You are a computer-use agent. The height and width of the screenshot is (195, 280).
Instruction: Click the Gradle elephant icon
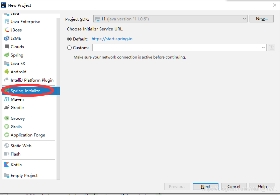coord(7,107)
